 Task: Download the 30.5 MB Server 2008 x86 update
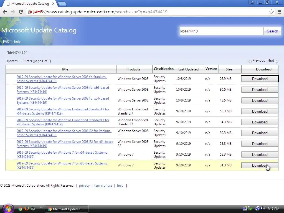point(260,90)
